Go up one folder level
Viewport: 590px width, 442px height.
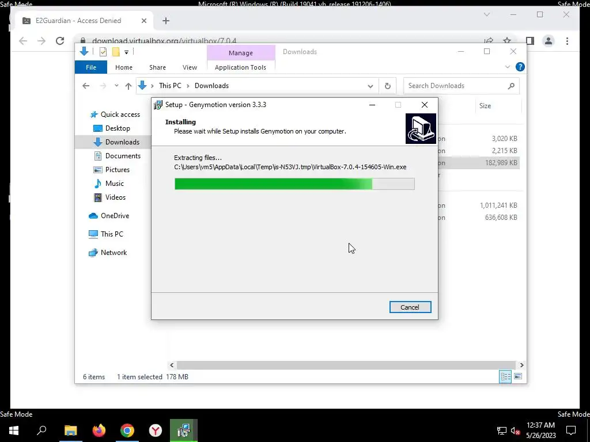pyautogui.click(x=128, y=86)
